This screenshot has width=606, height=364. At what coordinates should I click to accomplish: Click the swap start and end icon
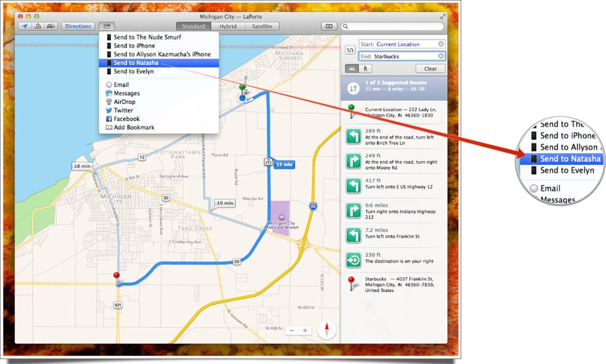click(349, 50)
